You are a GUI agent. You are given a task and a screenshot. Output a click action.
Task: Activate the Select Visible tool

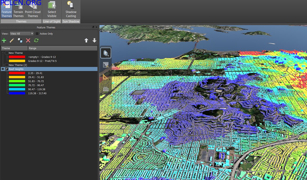click(x=52, y=9)
